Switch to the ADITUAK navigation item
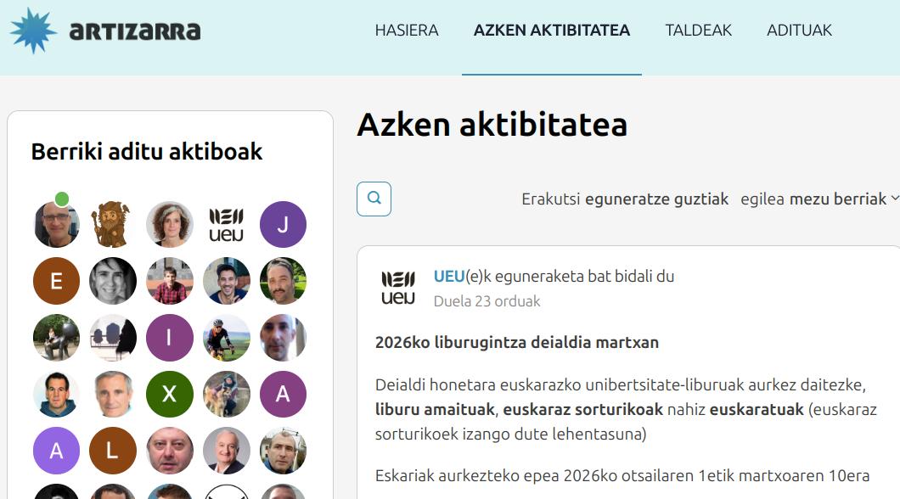900x499 pixels. (799, 31)
